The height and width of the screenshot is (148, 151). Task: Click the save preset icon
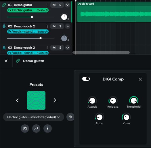click(25, 128)
